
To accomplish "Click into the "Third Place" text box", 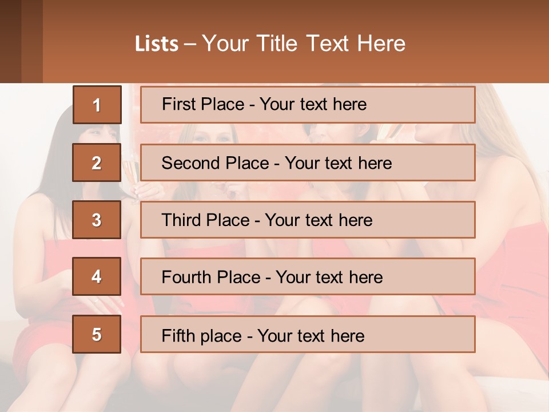I will tap(308, 220).
